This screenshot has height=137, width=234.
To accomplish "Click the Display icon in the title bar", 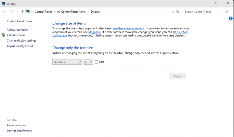I will pyautogui.click(x=4, y=4).
